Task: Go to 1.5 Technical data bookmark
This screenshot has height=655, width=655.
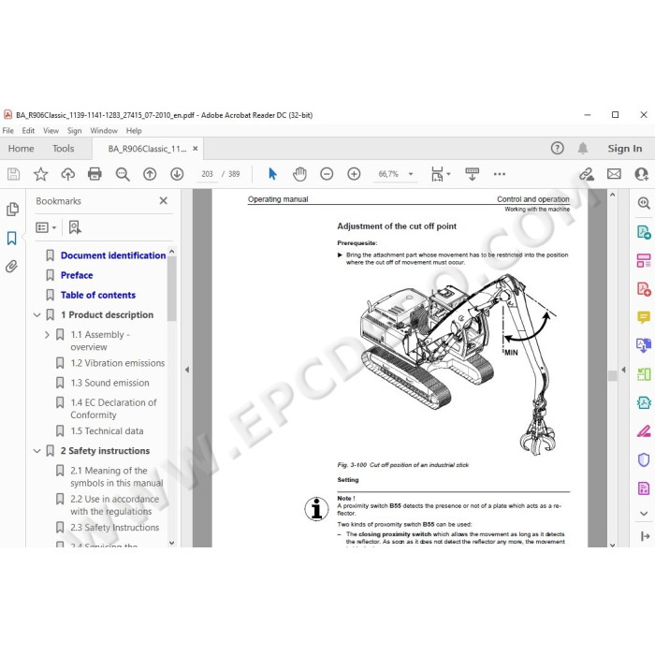Action: (x=107, y=431)
